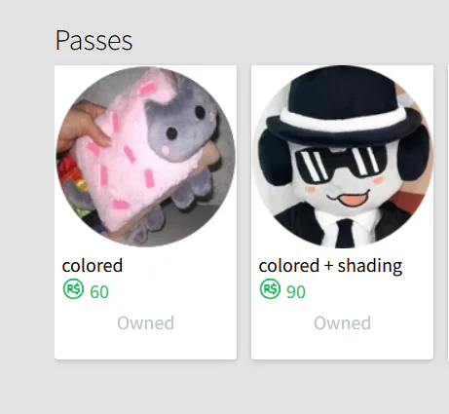Select the 60 Robux price text

(x=99, y=291)
